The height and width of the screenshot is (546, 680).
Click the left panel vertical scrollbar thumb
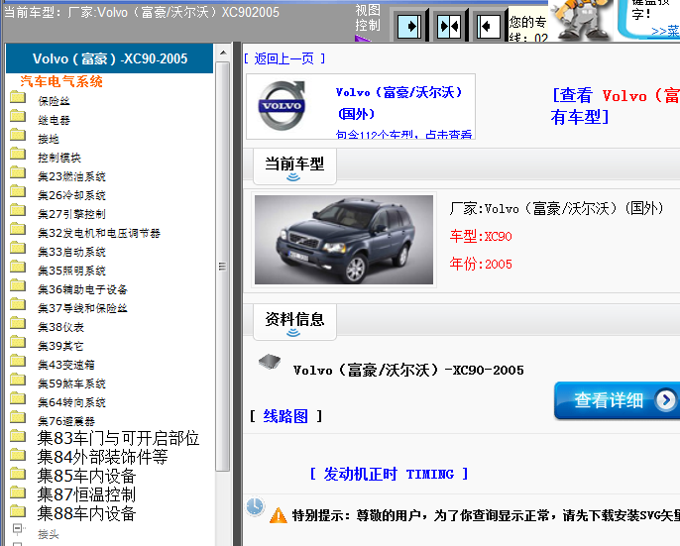pyautogui.click(x=222, y=267)
